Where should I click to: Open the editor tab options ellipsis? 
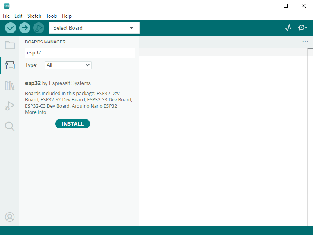305,42
